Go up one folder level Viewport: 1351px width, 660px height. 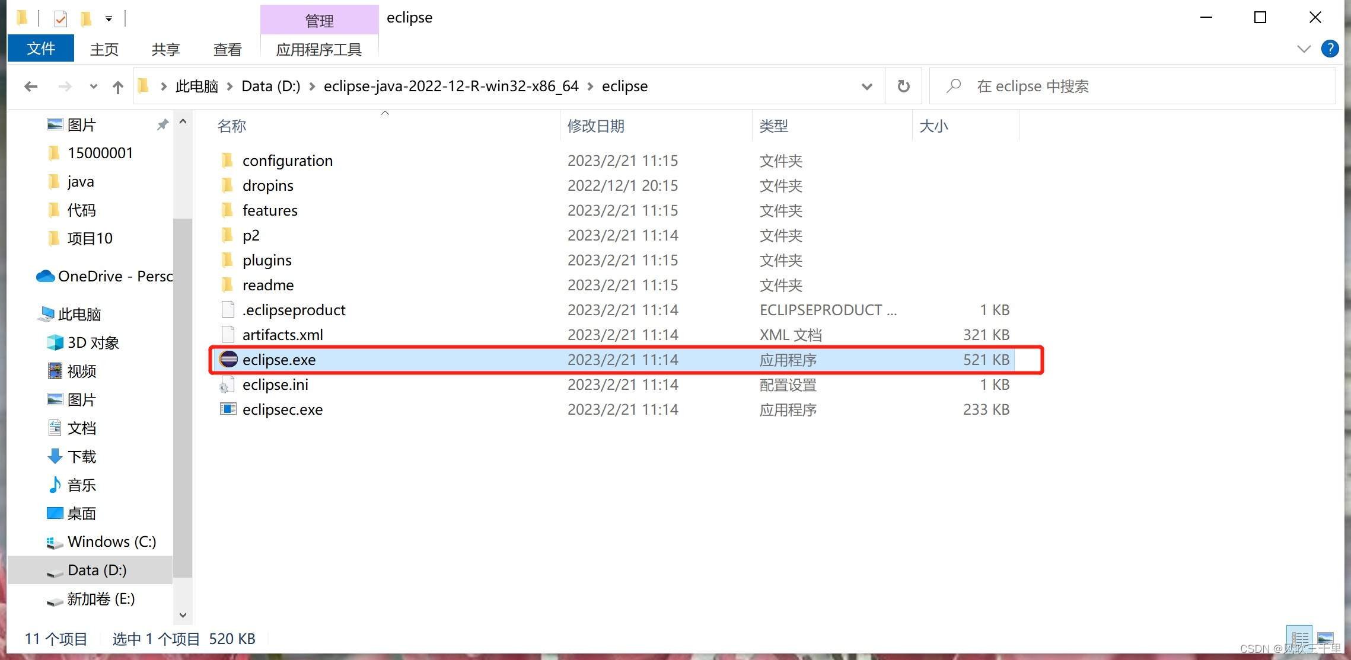pyautogui.click(x=117, y=86)
